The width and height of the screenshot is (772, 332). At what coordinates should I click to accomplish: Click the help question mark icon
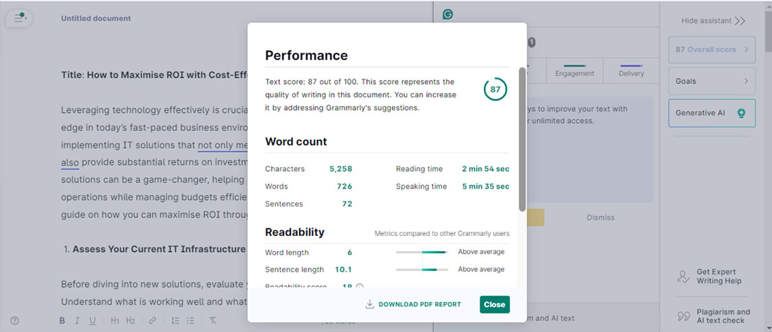pyautogui.click(x=15, y=320)
